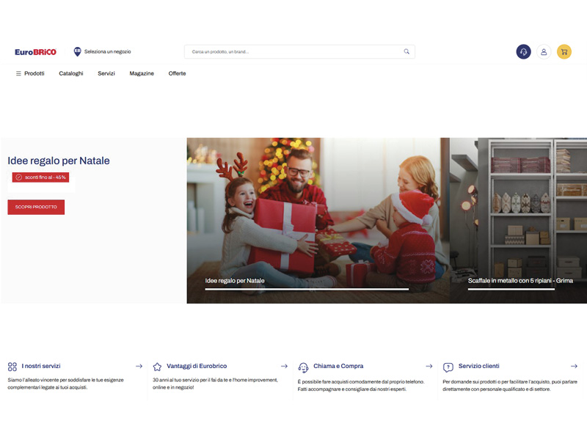Click the Chiama e Compra headset icon
This screenshot has width=587, height=440.
(303, 367)
